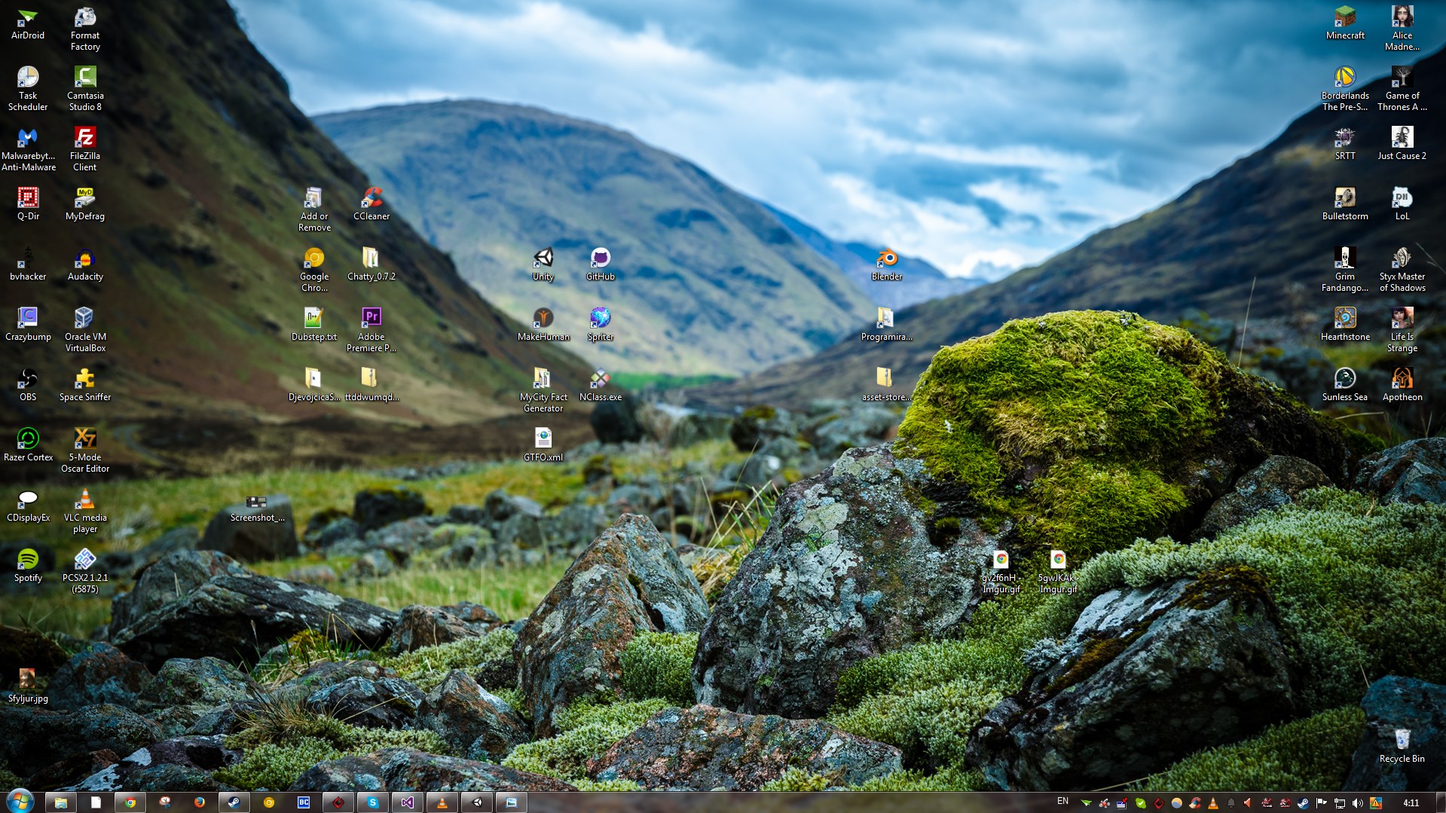1446x813 pixels.
Task: Select the FileZilla Client icon
Action: [85, 149]
